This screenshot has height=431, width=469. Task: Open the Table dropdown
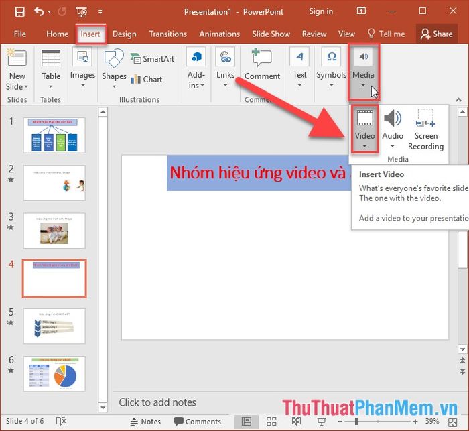tap(51, 70)
